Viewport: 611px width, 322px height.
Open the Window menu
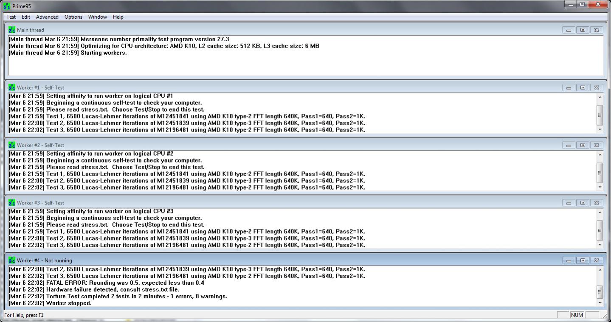click(97, 17)
